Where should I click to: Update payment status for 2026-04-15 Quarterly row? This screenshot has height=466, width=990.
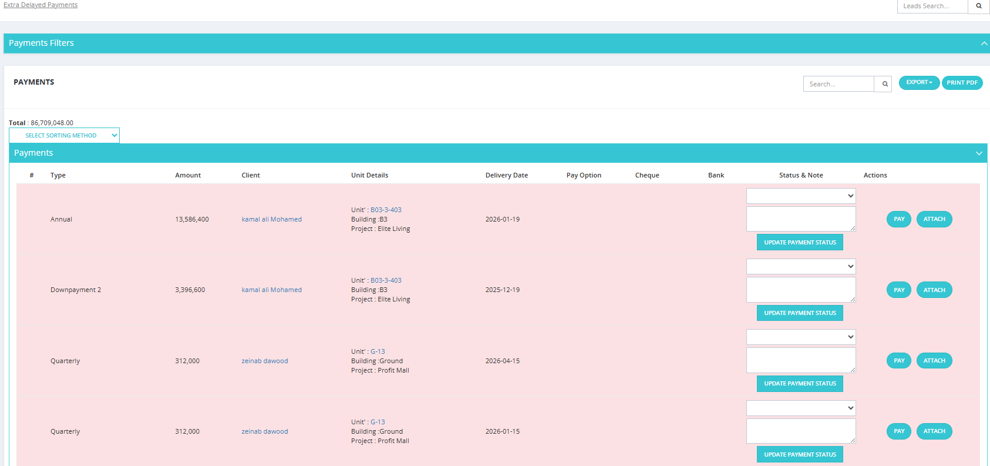tap(800, 383)
